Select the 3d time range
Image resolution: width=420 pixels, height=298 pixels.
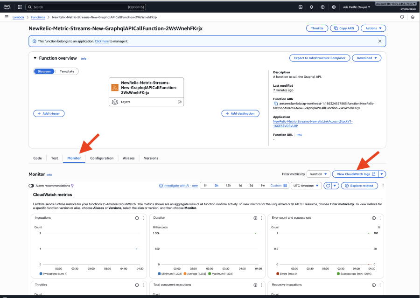(251, 185)
